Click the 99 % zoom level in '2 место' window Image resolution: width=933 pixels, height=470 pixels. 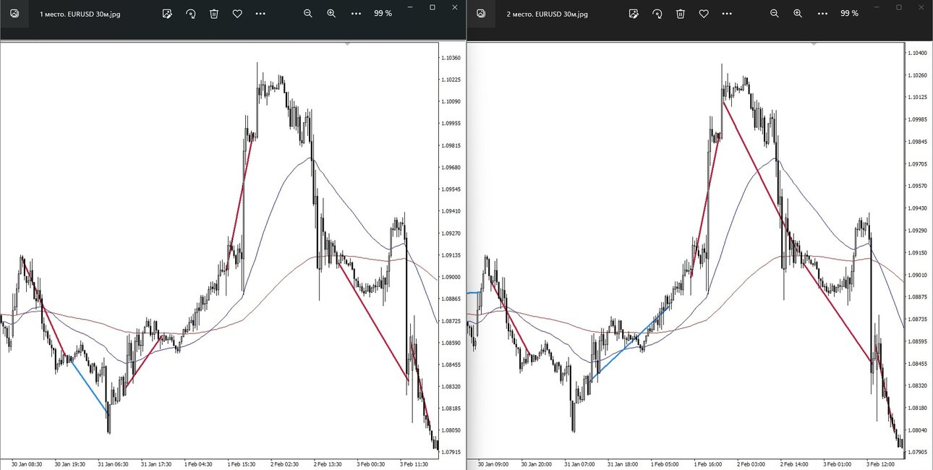[849, 14]
